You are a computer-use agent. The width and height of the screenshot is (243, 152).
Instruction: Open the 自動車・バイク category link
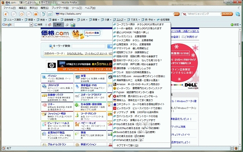coord(55,95)
